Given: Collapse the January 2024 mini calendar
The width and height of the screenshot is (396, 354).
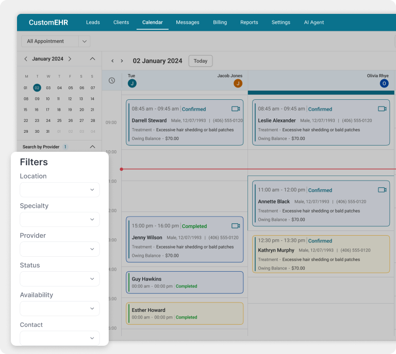Looking at the screenshot, I should point(92,59).
